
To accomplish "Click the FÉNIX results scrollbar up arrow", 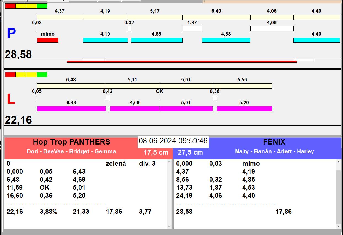I will tap(339, 162).
